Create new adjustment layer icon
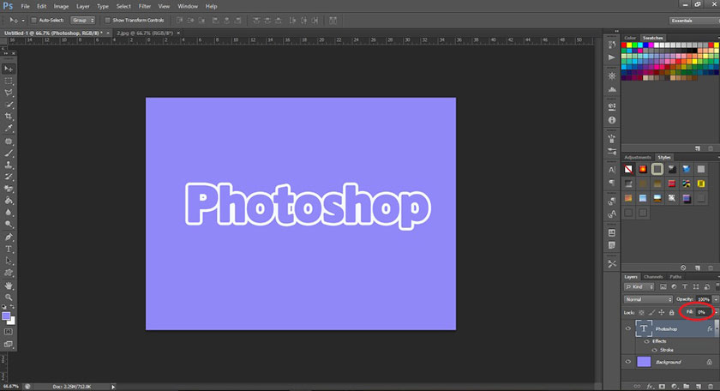 (x=674, y=387)
